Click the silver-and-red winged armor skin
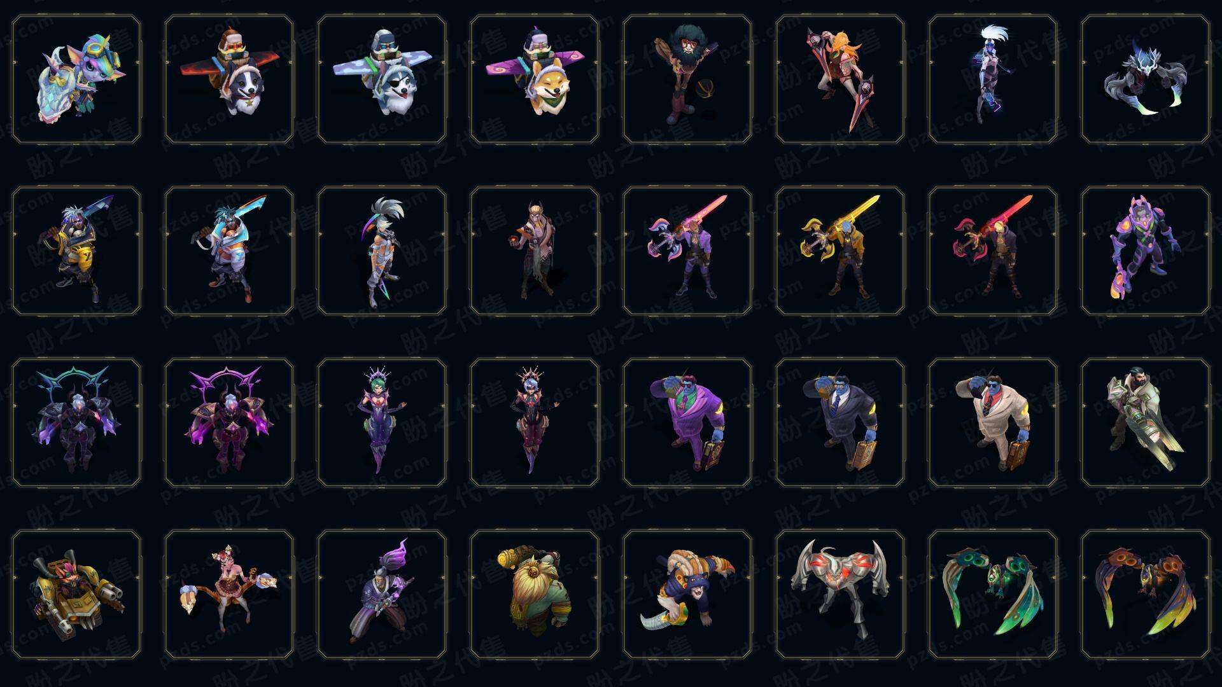The width and height of the screenshot is (1222, 687). [x=840, y=595]
